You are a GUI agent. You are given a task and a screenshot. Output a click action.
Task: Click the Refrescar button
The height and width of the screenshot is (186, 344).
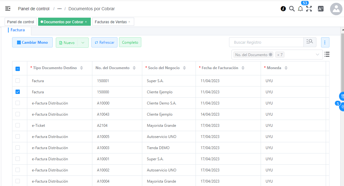pos(104,42)
